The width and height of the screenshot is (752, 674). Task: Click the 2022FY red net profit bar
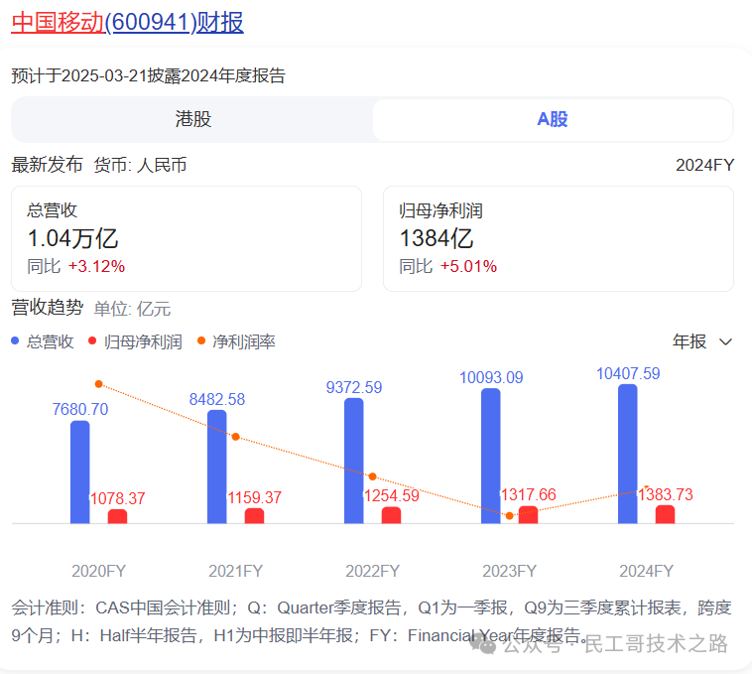(391, 515)
